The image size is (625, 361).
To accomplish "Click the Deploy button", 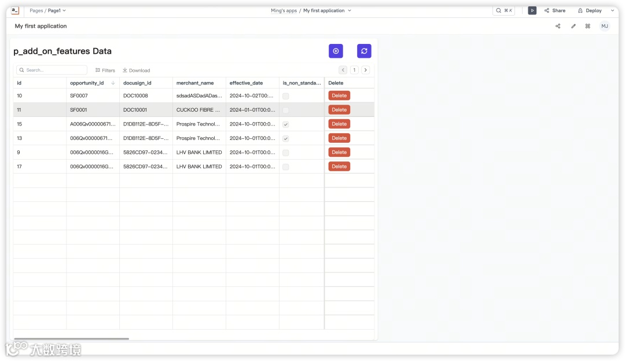I will tap(590, 11).
